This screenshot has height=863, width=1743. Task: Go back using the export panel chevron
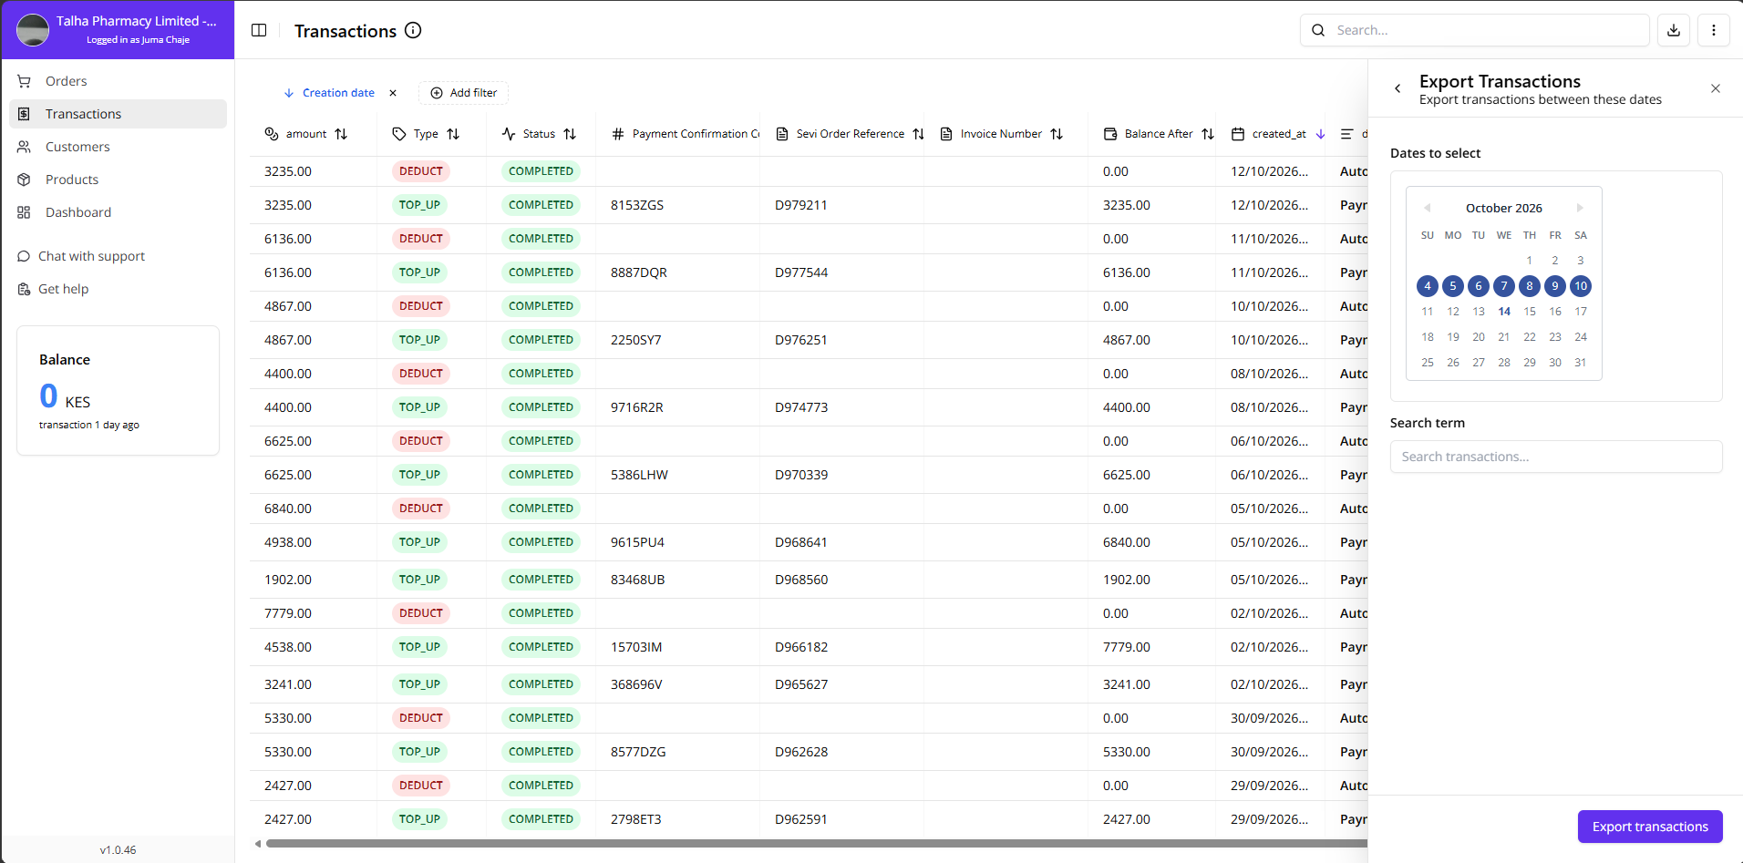click(x=1397, y=88)
